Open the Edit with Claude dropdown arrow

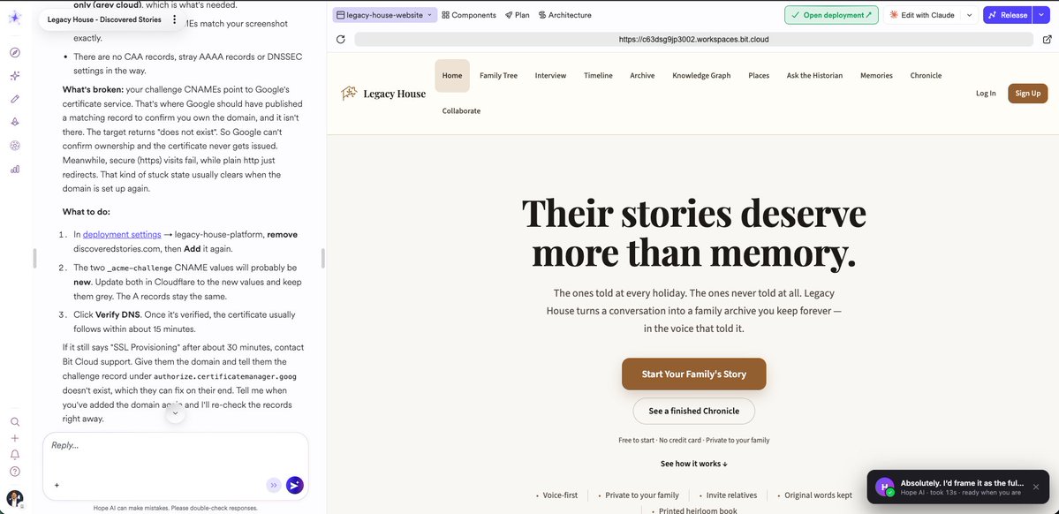click(970, 15)
